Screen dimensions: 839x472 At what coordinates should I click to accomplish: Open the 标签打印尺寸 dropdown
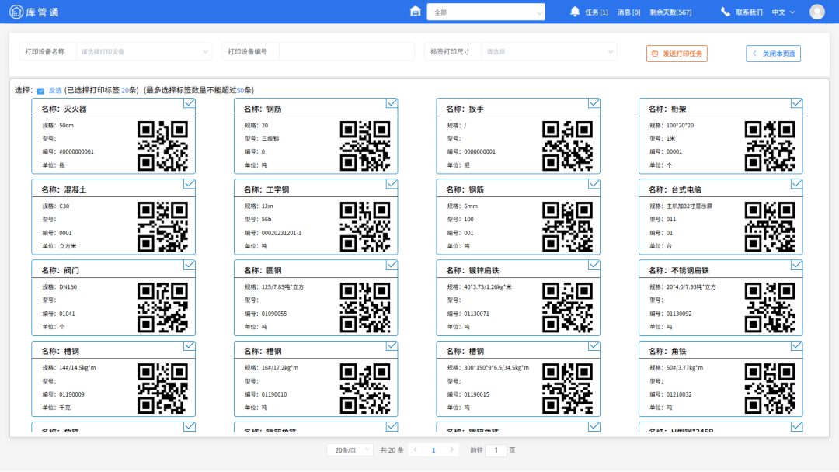click(549, 52)
